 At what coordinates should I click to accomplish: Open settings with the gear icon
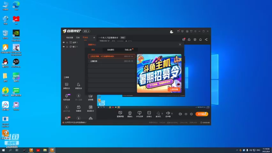[x=191, y=114]
